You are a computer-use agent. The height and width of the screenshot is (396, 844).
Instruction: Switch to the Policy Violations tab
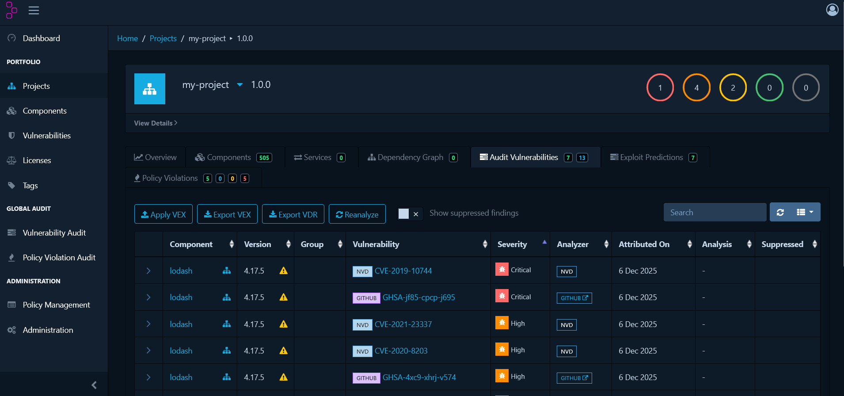[x=193, y=178]
